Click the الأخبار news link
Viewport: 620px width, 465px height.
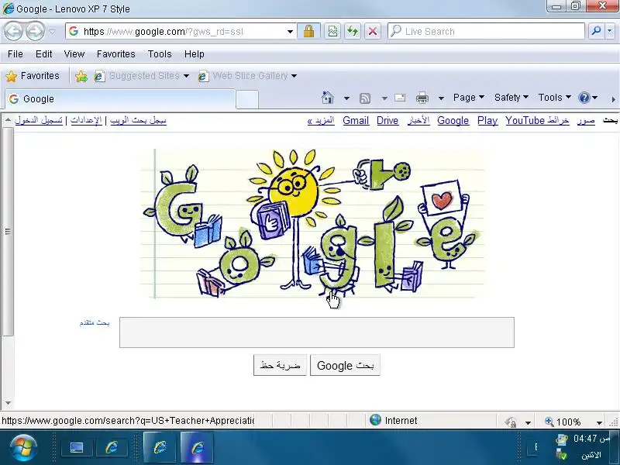(x=418, y=120)
